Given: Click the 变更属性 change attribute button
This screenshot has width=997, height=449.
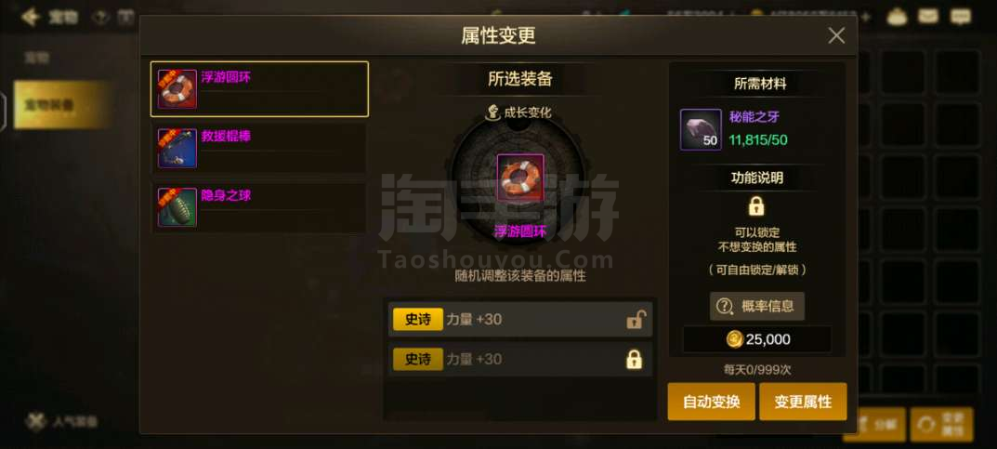Looking at the screenshot, I should tap(803, 402).
